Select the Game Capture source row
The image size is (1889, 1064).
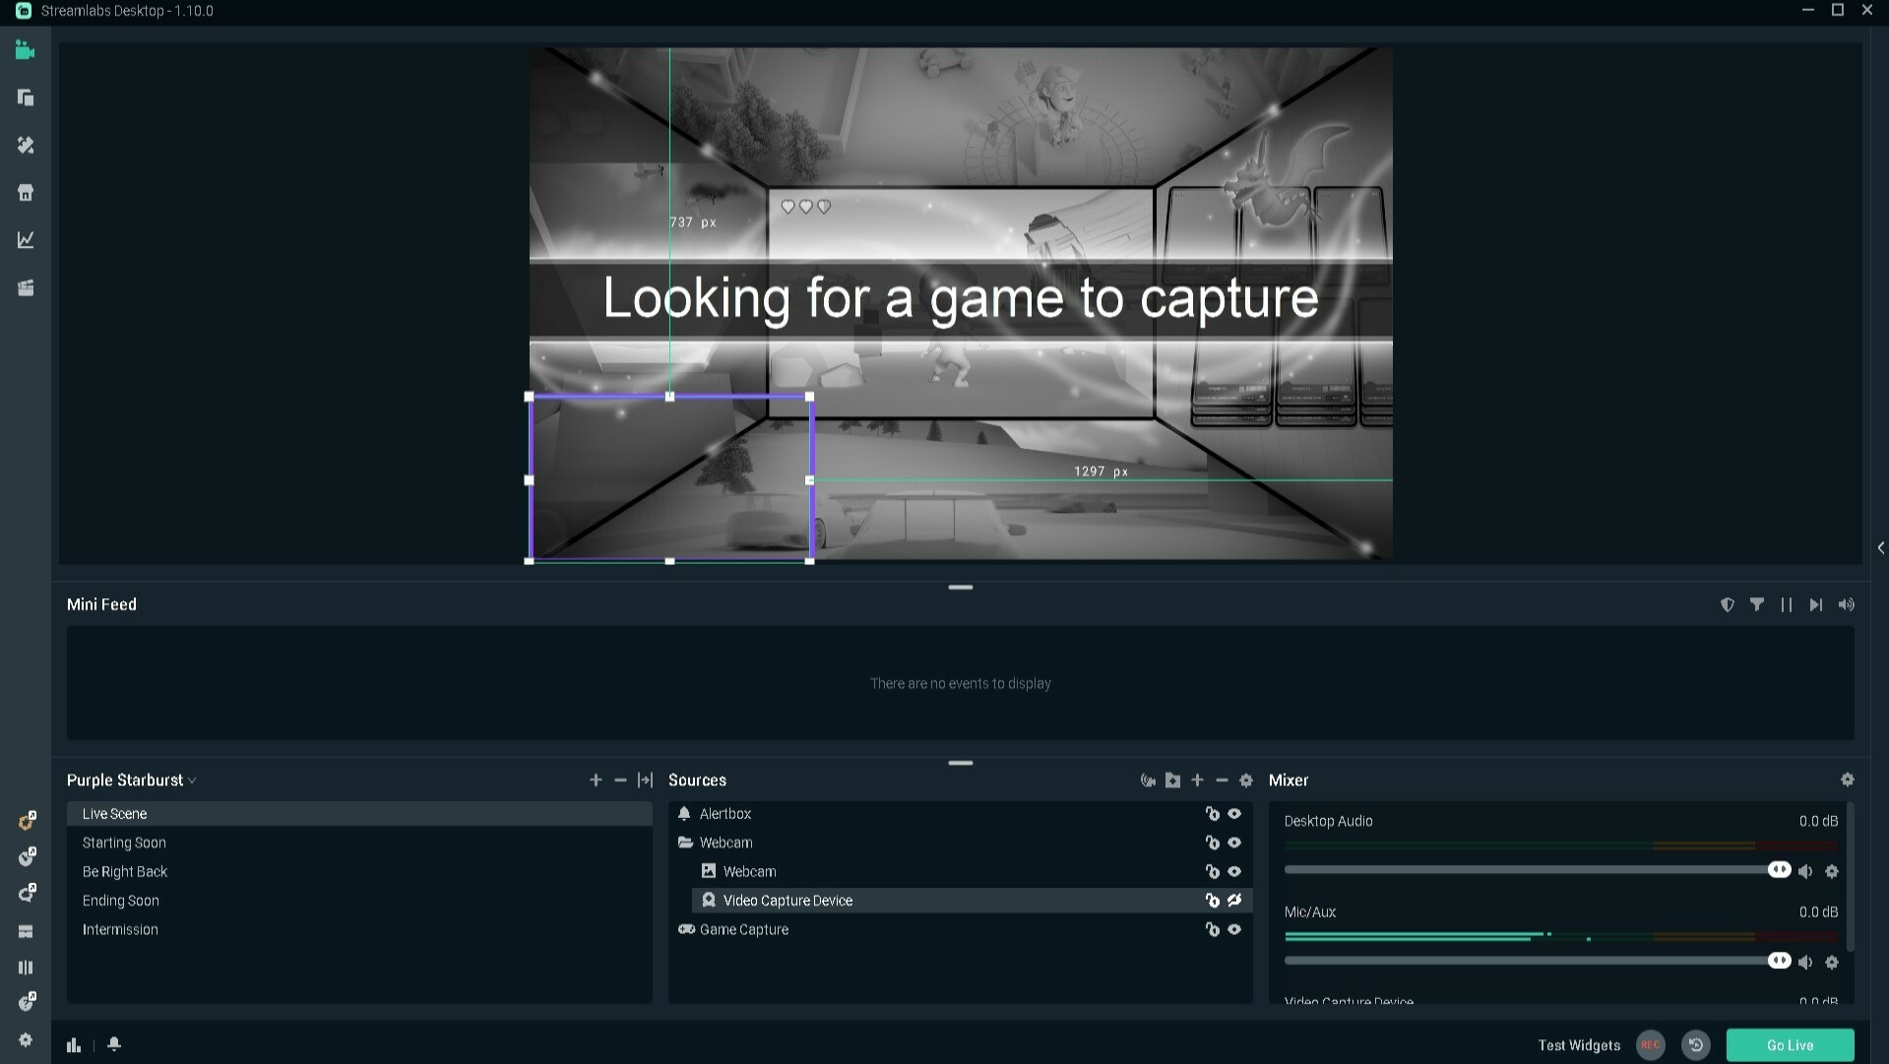(960, 929)
